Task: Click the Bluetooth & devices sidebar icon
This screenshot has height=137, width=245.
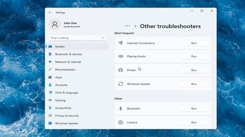Action: (x=50, y=54)
